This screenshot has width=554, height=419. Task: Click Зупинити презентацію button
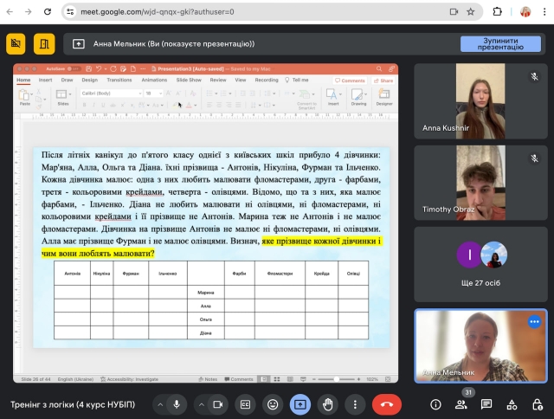[x=500, y=43]
